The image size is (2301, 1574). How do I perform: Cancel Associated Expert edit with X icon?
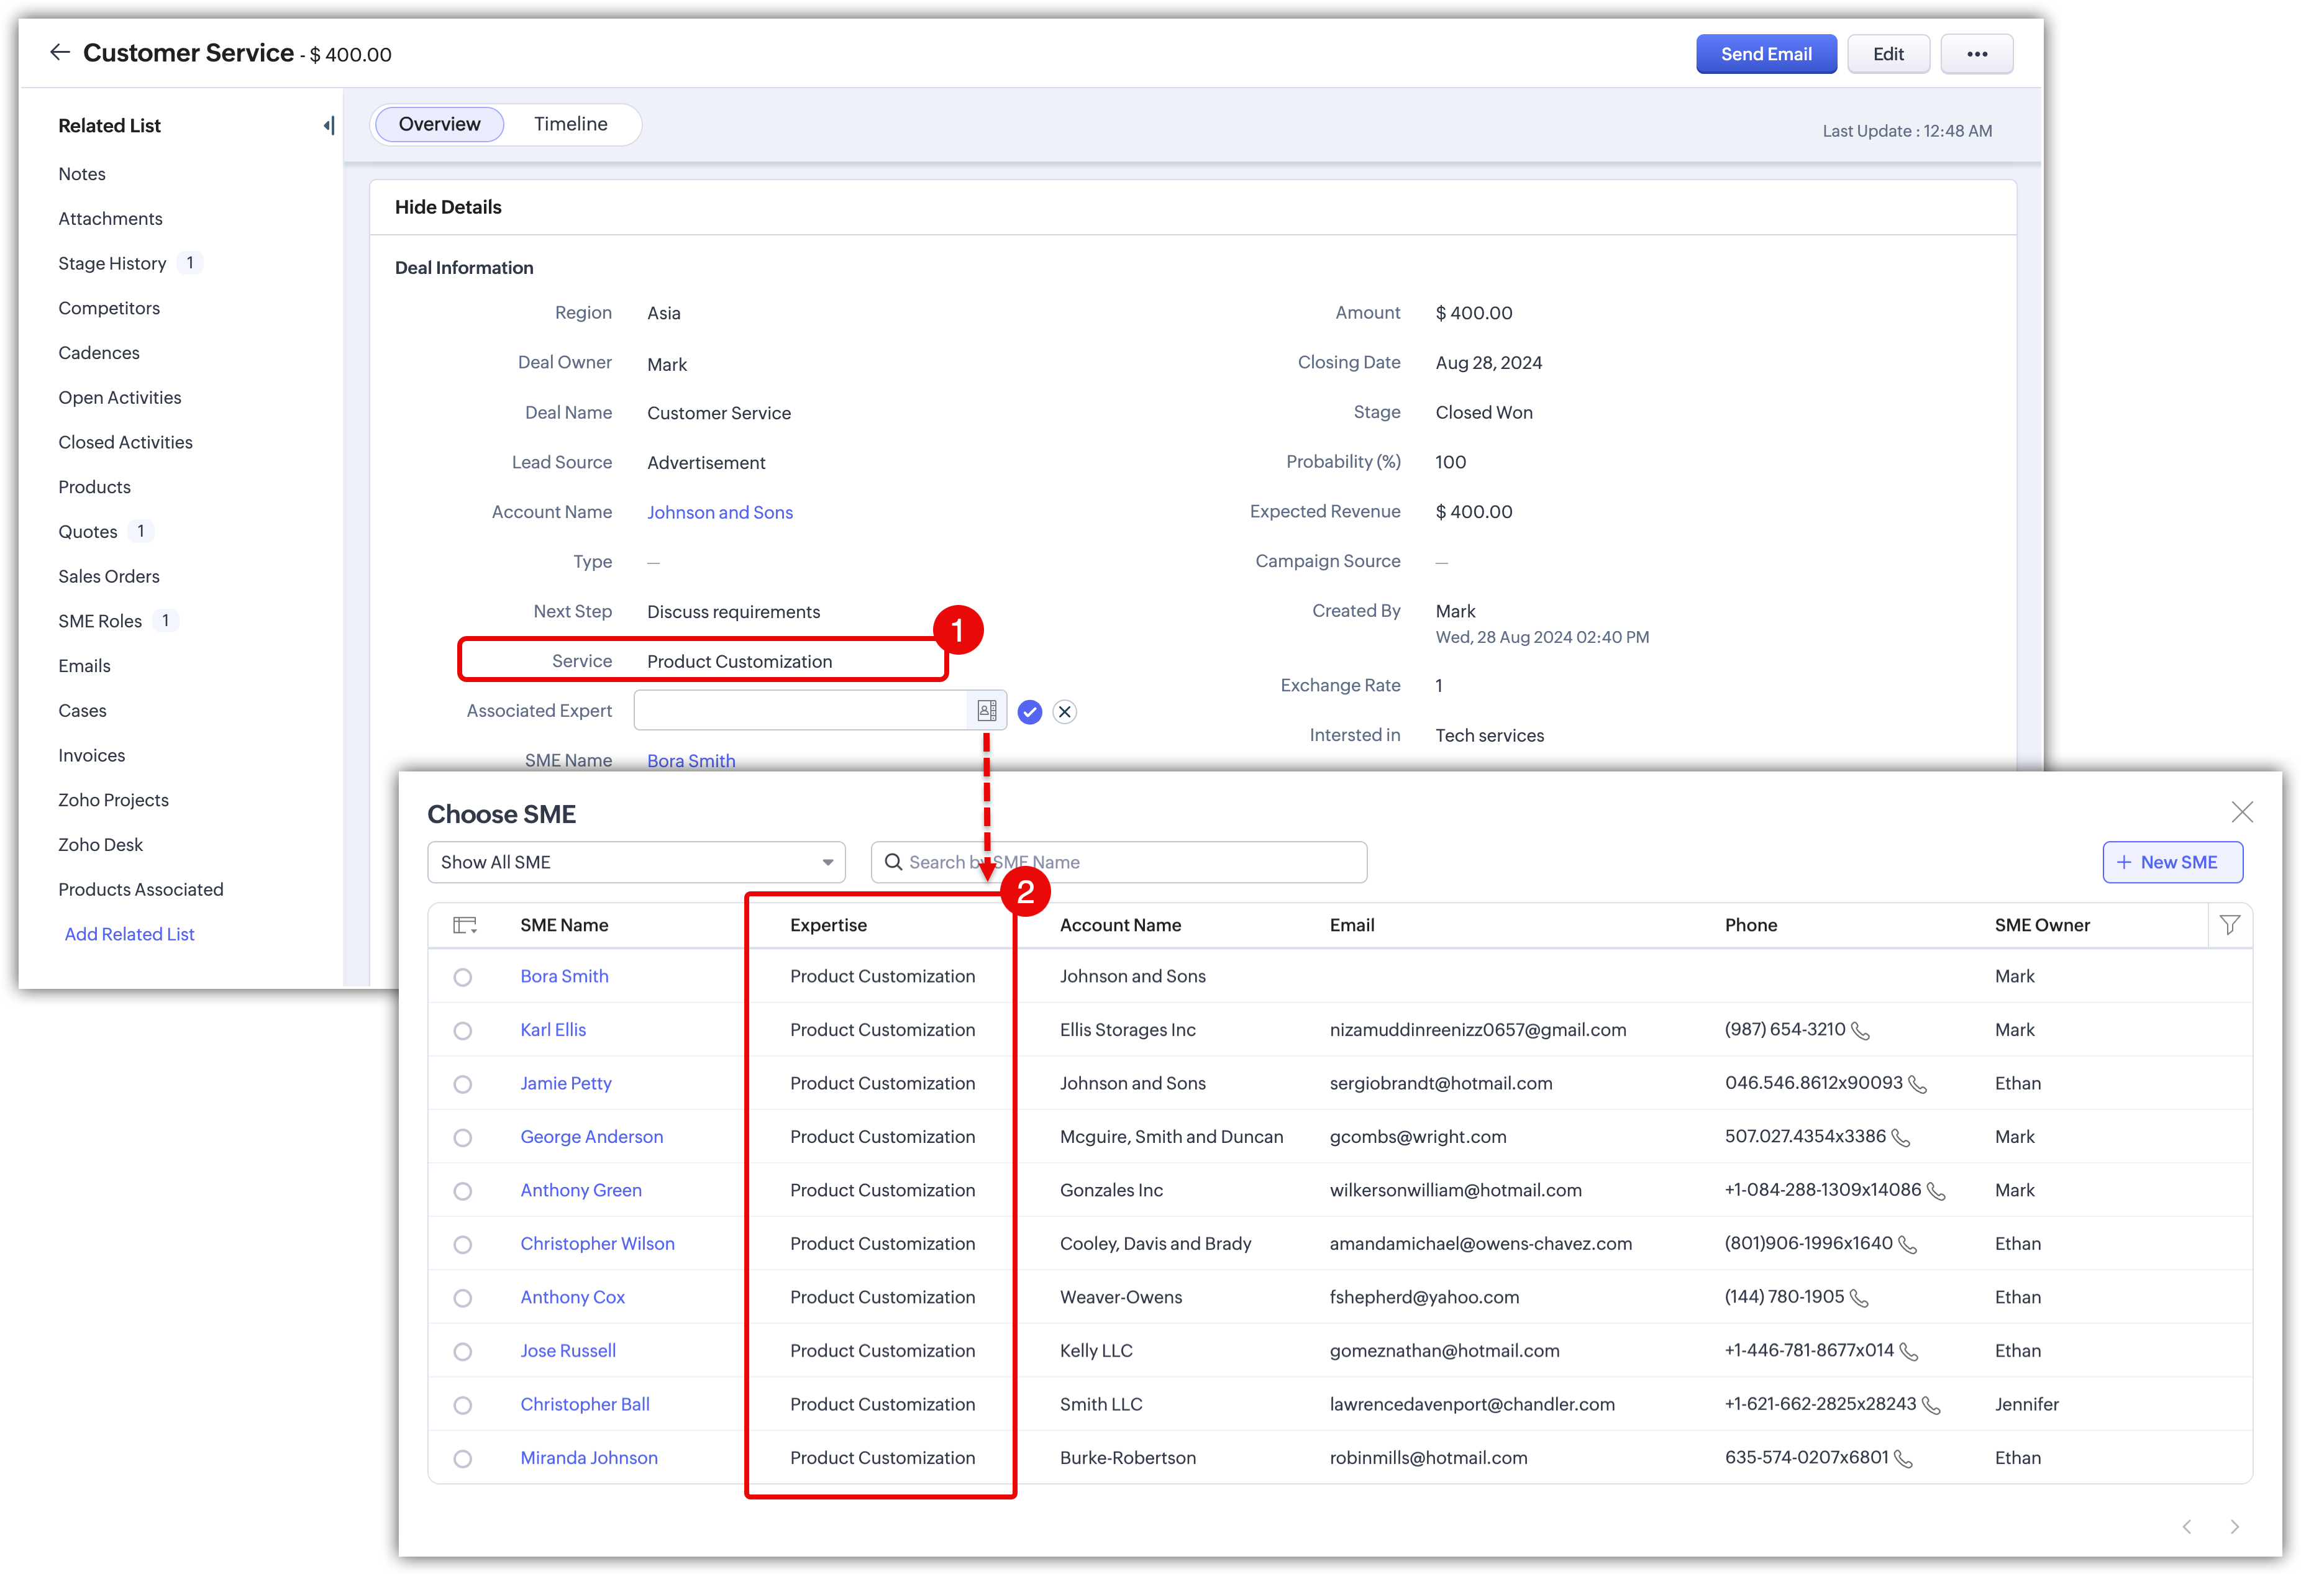[1064, 712]
